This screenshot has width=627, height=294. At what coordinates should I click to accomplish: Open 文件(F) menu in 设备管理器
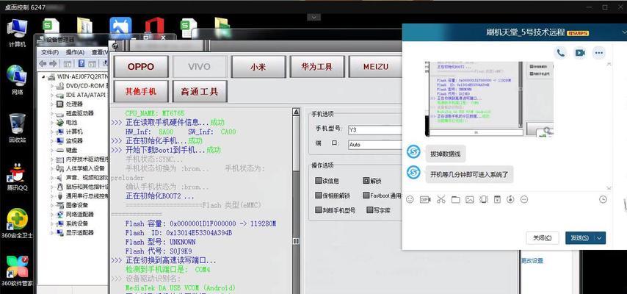point(50,52)
